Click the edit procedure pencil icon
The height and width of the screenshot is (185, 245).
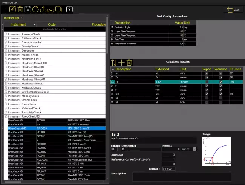pos(12,9)
